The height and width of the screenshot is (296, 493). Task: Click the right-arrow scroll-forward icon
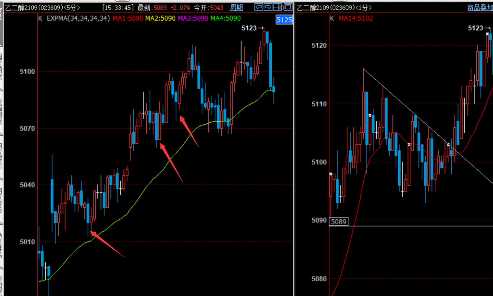coord(268,7)
